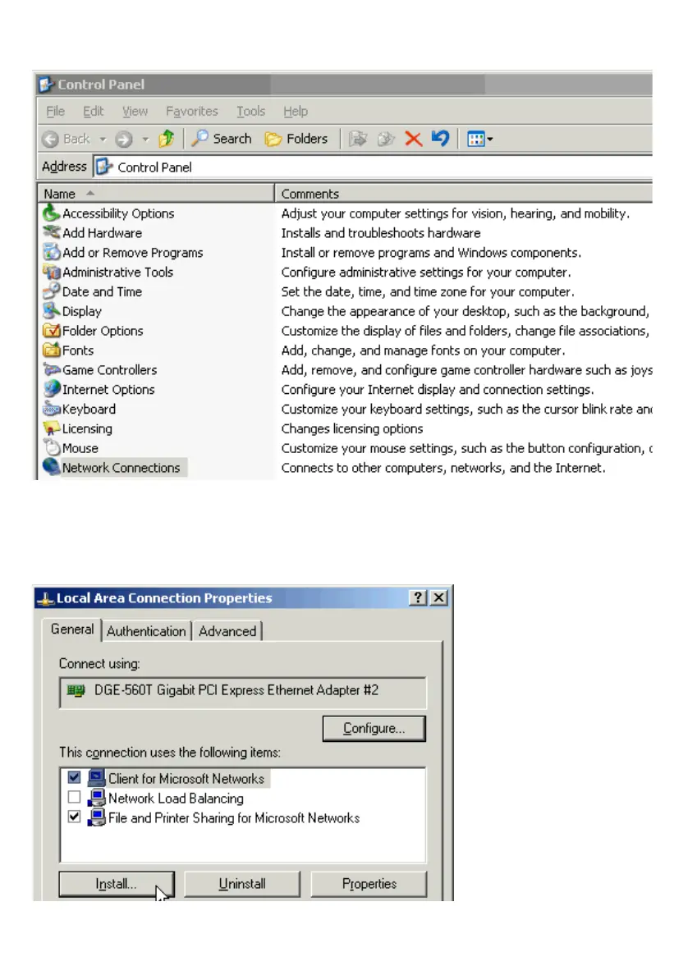Open the Add Hardware icon
The image size is (688, 975).
pos(51,232)
